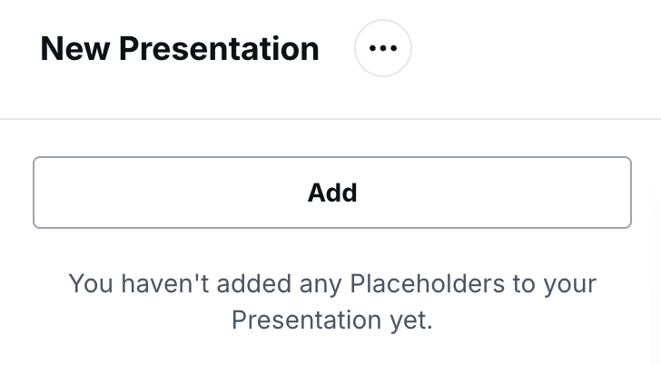This screenshot has height=365, width=661.
Task: Click the "Presentation yet." text line
Action: [332, 320]
